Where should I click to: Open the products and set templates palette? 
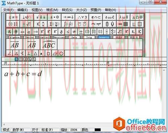[110, 24]
